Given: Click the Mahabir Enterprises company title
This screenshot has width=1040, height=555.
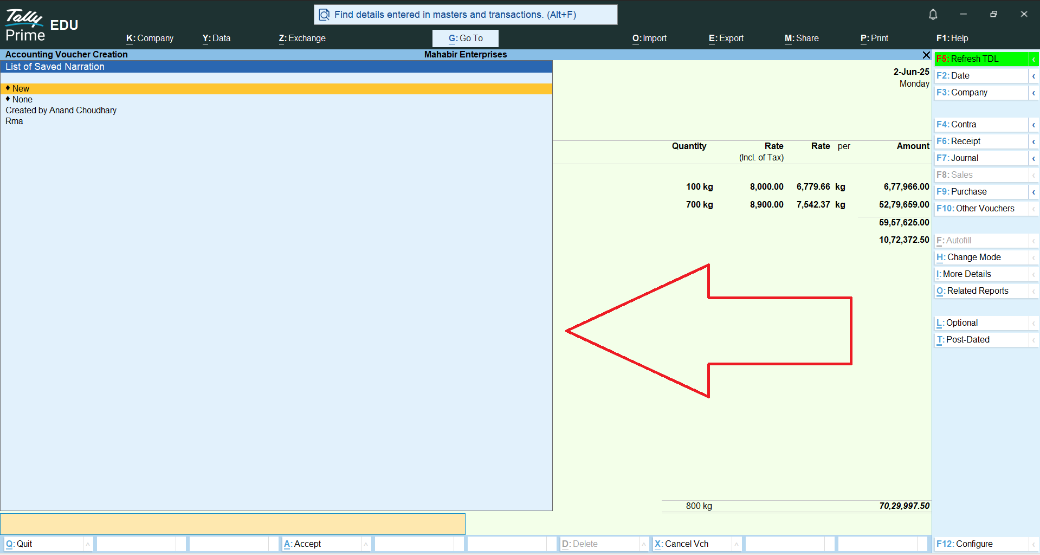Looking at the screenshot, I should tap(466, 54).
